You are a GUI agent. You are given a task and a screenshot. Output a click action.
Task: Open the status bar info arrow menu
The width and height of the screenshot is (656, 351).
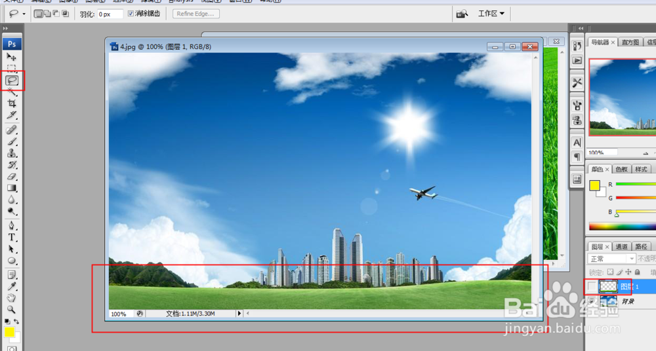pos(239,314)
